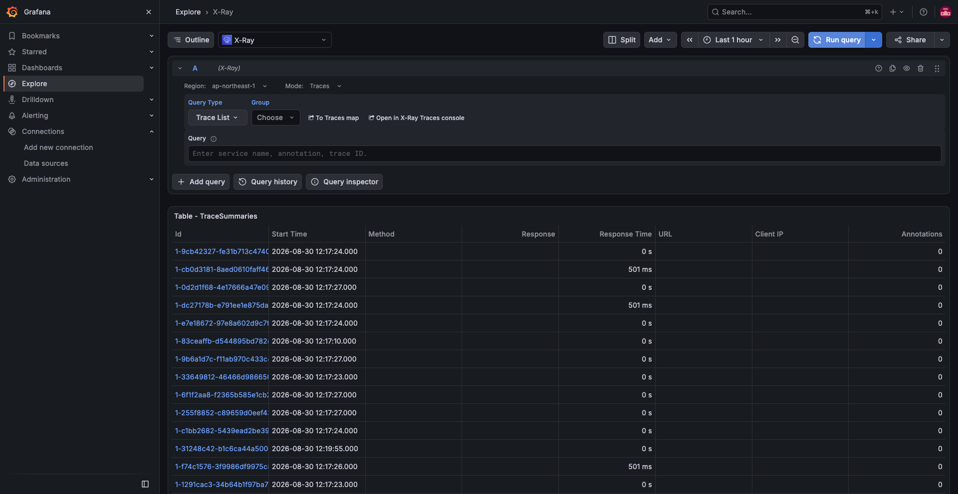This screenshot has width=958, height=494.
Task: Click the Share button
Action: pyautogui.click(x=910, y=40)
